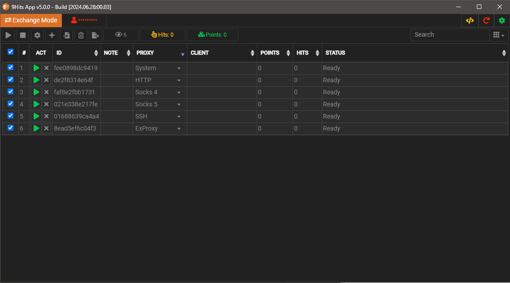This screenshot has width=510, height=283.
Task: Click the stop all sessions square icon
Action: pos(23,35)
